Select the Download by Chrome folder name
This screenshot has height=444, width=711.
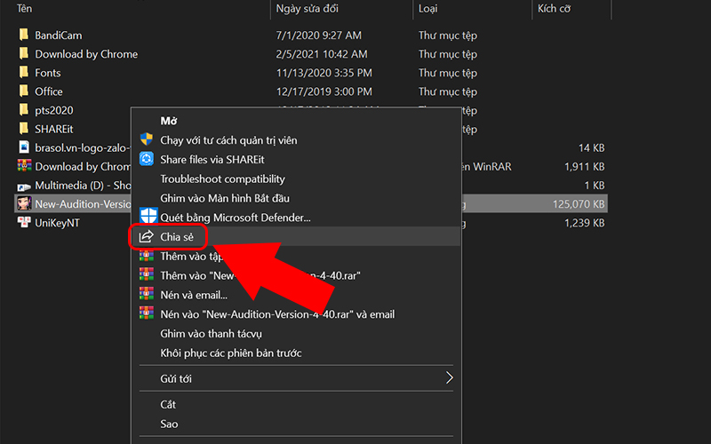86,54
